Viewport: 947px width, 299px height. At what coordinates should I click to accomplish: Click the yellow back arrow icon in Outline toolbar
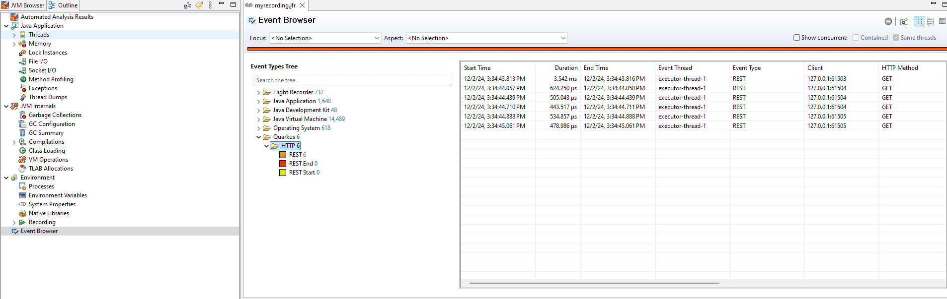pos(199,5)
